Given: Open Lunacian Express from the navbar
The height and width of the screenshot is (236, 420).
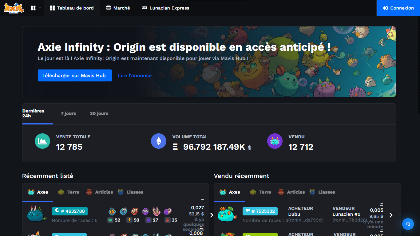Looking at the screenshot, I should pos(166,8).
